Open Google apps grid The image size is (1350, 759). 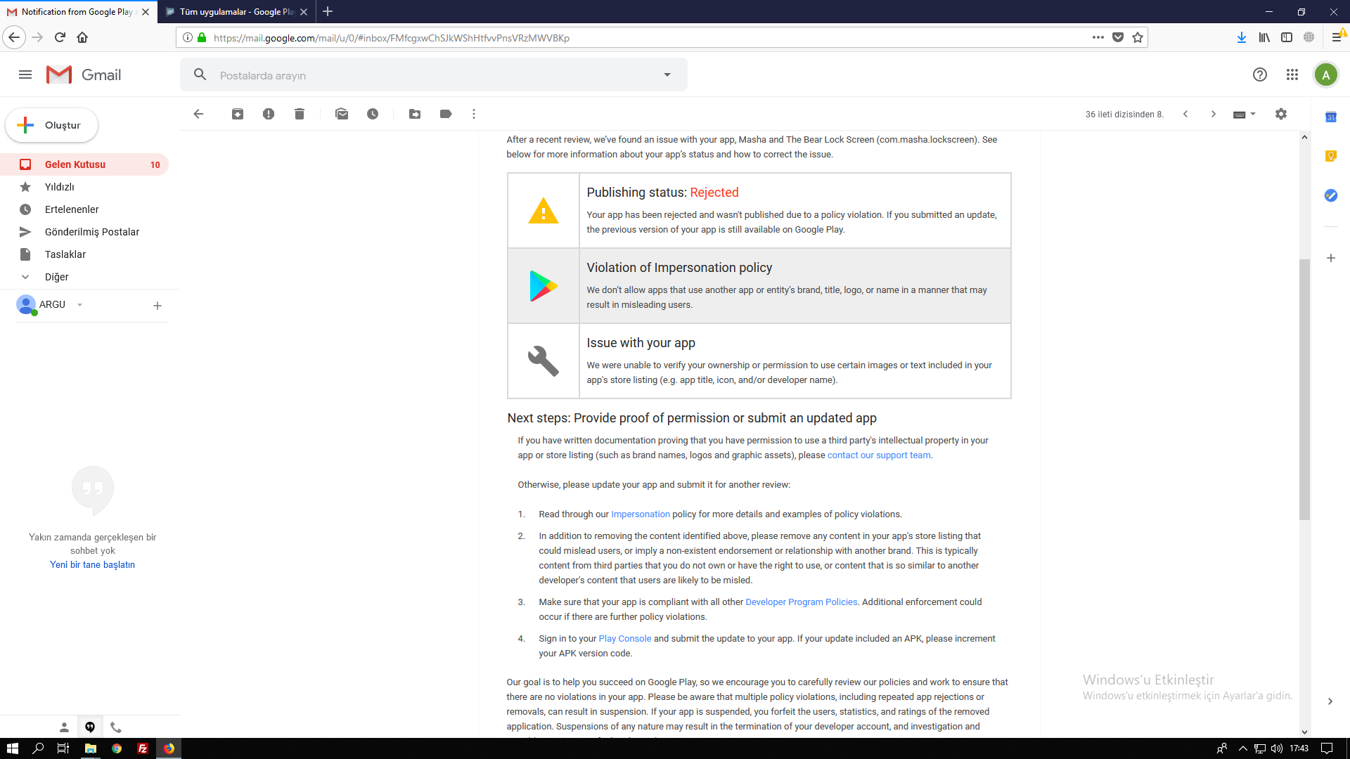(x=1292, y=74)
